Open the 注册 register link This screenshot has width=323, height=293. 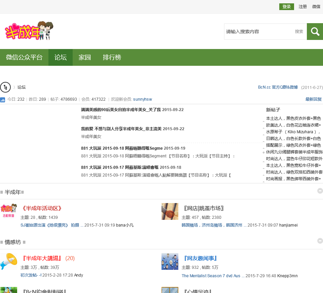pyautogui.click(x=302, y=7)
